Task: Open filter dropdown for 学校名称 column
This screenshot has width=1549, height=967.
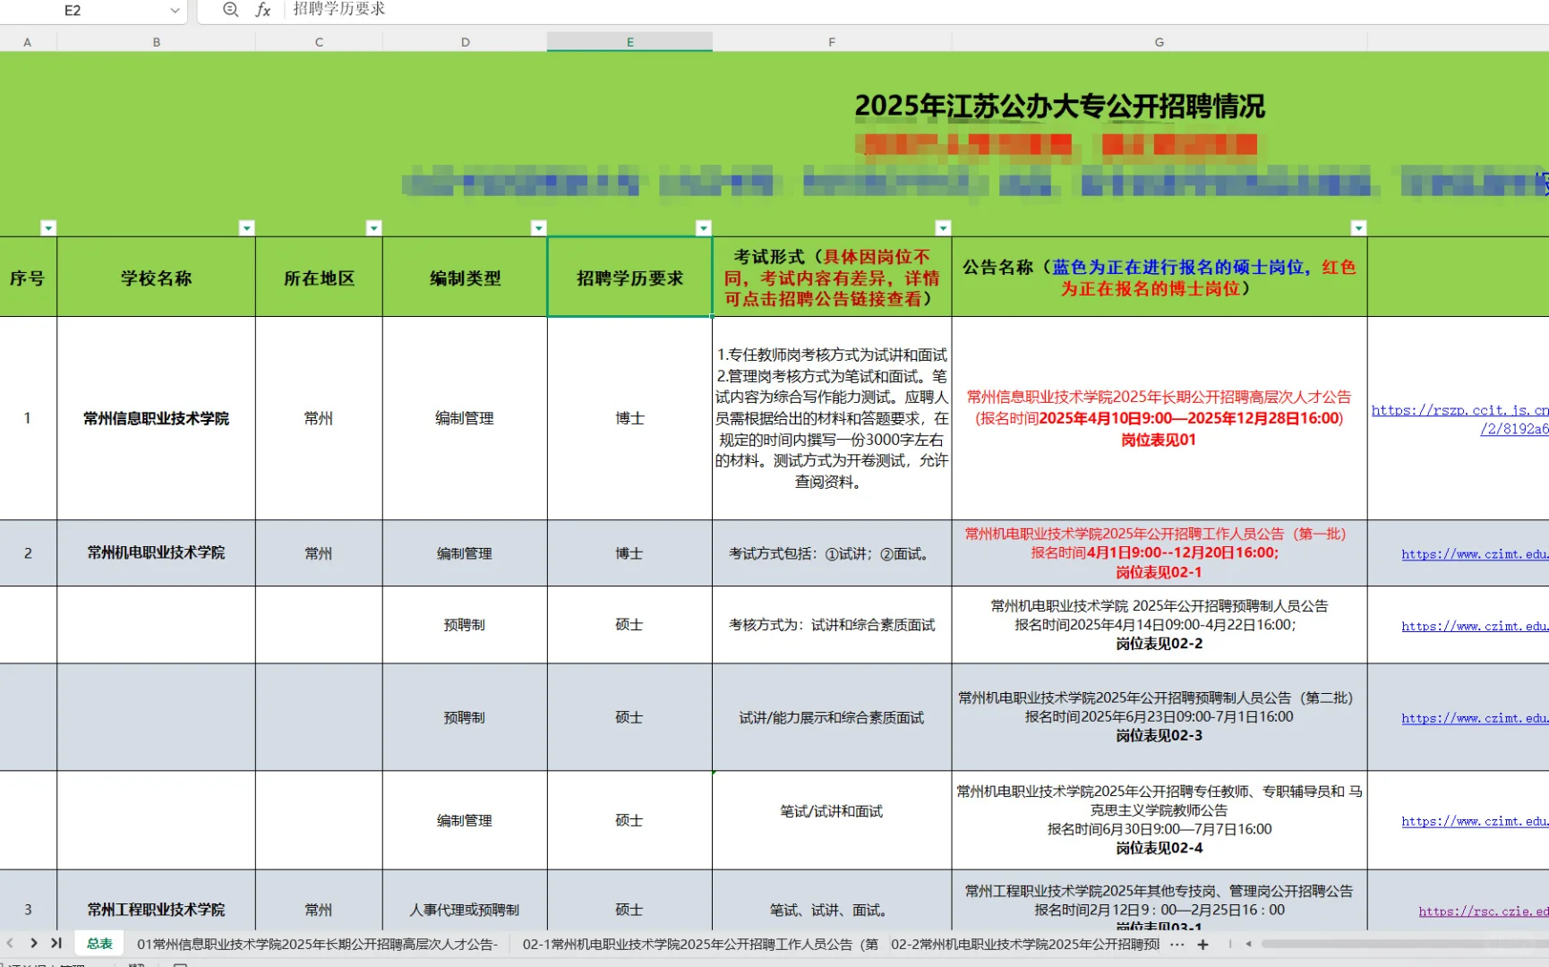Action: point(246,228)
